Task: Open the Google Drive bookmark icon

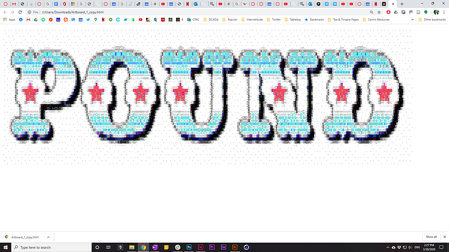Action: 36,20
